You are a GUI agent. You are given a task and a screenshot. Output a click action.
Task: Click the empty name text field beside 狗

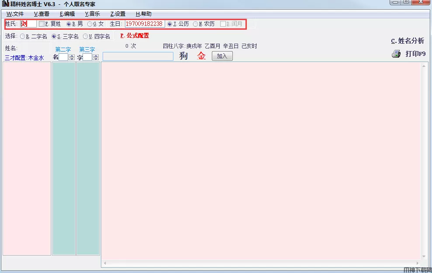coord(138,56)
